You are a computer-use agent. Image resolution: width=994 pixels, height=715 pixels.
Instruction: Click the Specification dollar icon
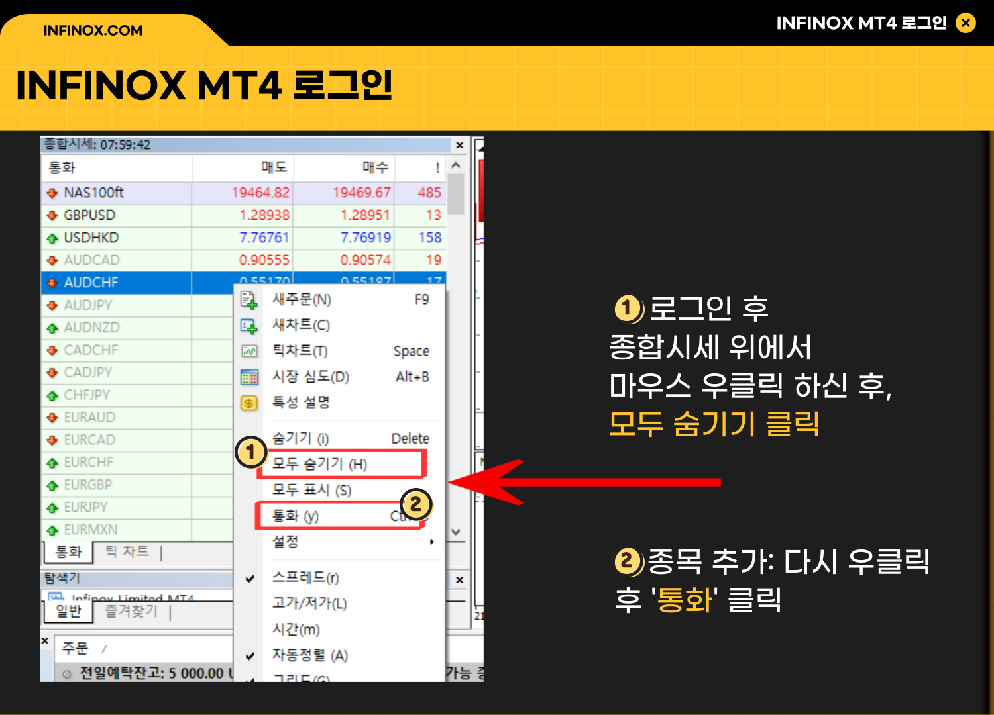click(x=248, y=403)
